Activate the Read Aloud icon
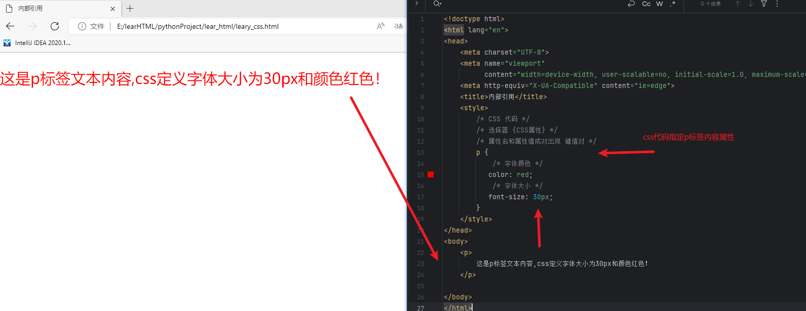Image resolution: width=806 pixels, height=311 pixels. pos(381,26)
